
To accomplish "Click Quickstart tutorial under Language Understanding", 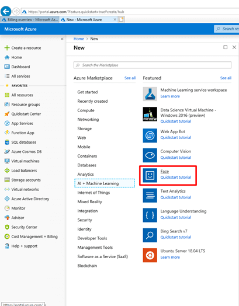I will [x=175, y=217].
